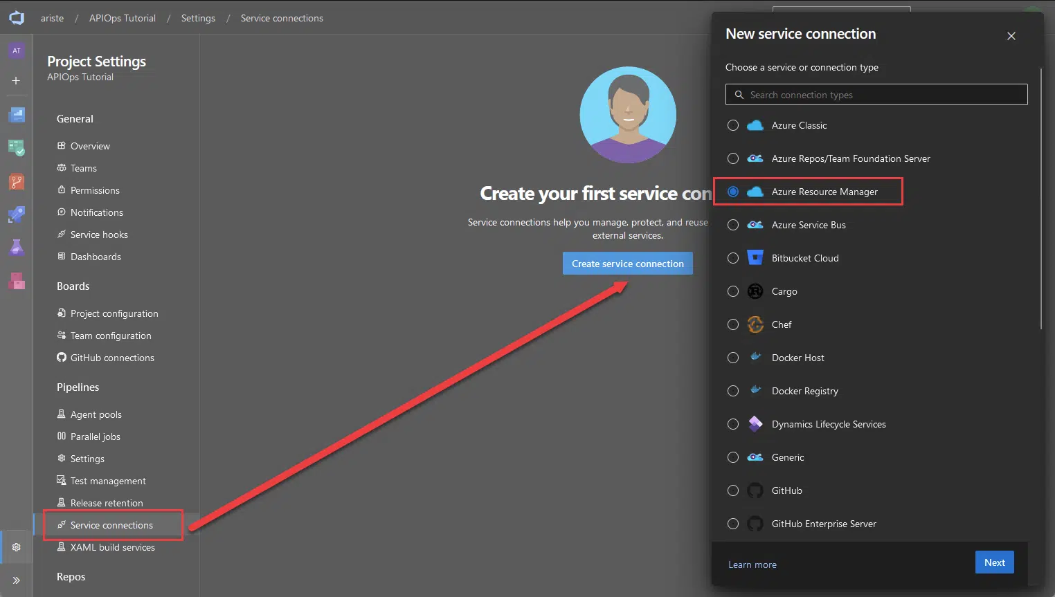Click the Project Settings gear icon
Image resolution: width=1055 pixels, height=597 pixels.
coord(16,547)
